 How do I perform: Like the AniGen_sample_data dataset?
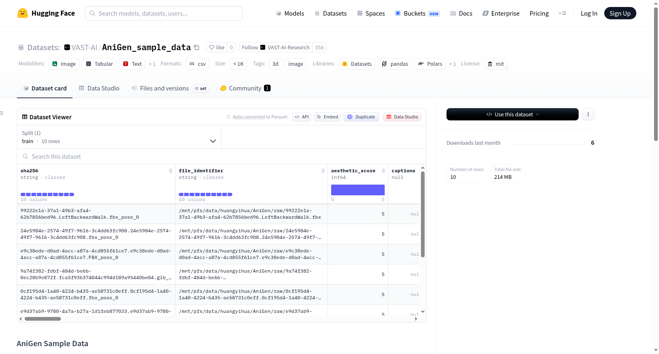(217, 48)
